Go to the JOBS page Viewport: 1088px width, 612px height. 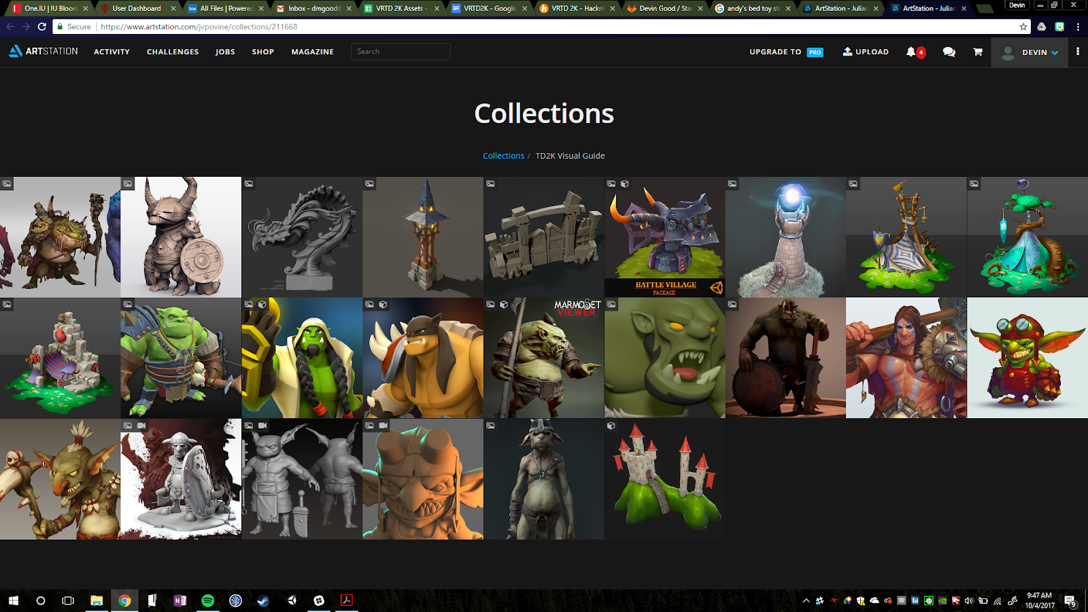coord(225,52)
